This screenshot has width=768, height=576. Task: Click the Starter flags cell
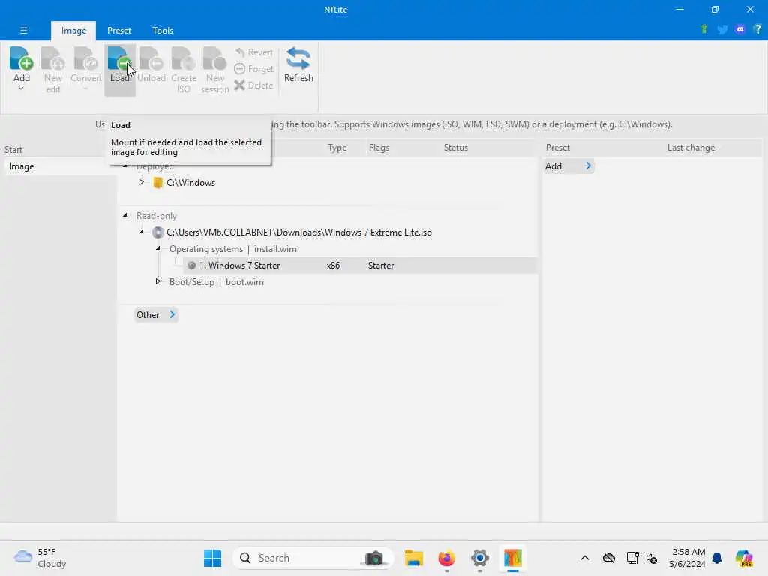tap(381, 265)
